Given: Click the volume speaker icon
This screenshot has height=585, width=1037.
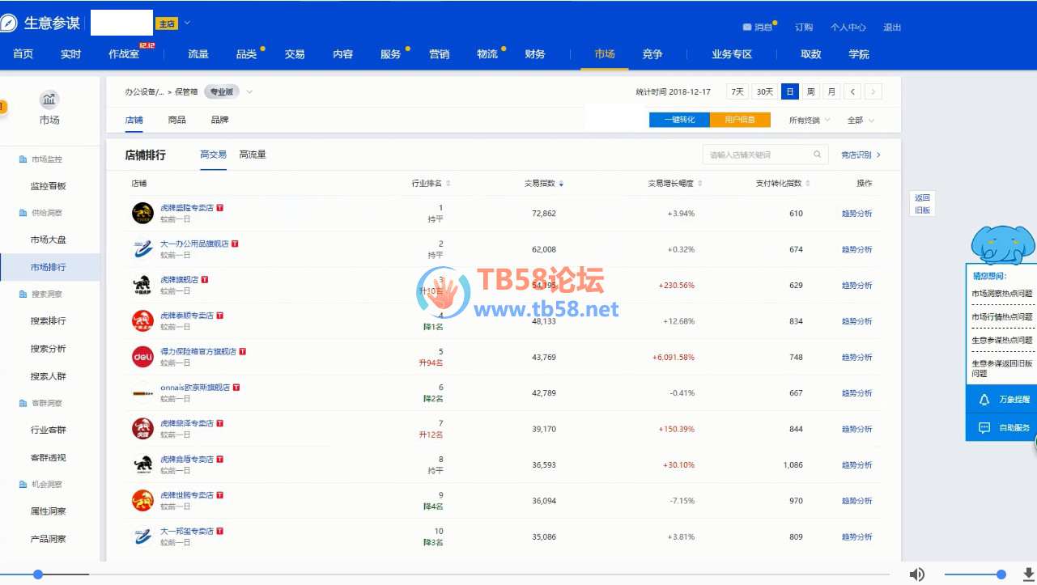Looking at the screenshot, I should (916, 574).
